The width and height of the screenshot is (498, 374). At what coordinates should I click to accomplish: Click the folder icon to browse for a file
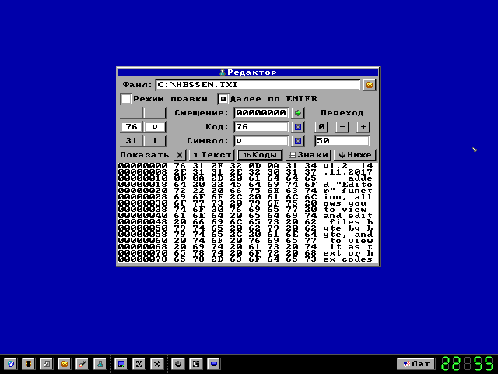pyautogui.click(x=370, y=84)
